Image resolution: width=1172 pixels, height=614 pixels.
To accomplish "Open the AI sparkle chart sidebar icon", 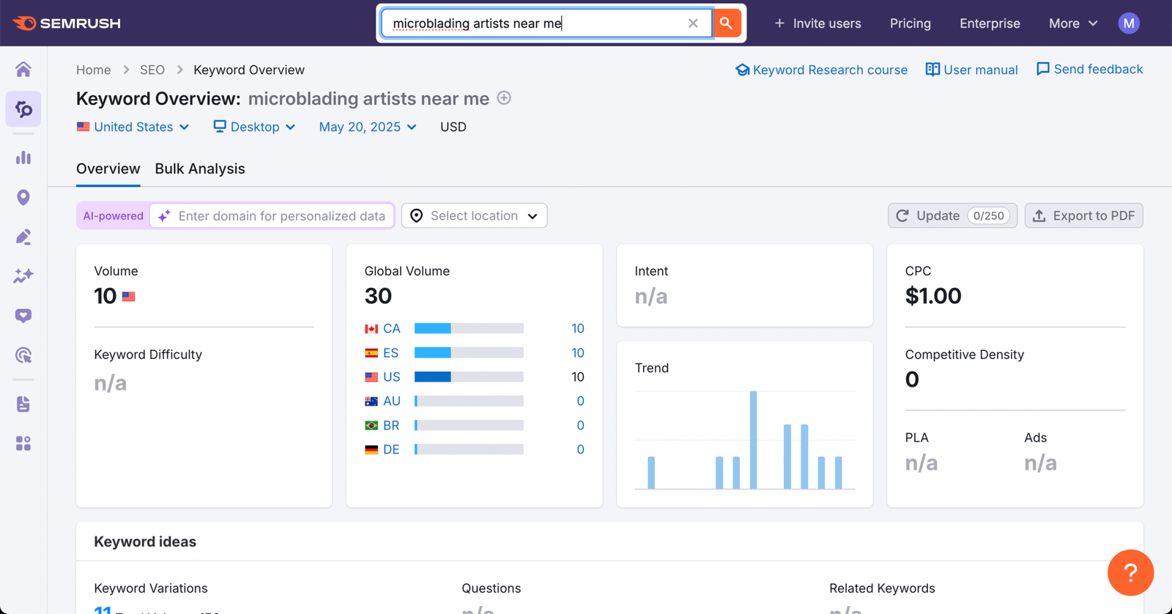I will [23, 276].
